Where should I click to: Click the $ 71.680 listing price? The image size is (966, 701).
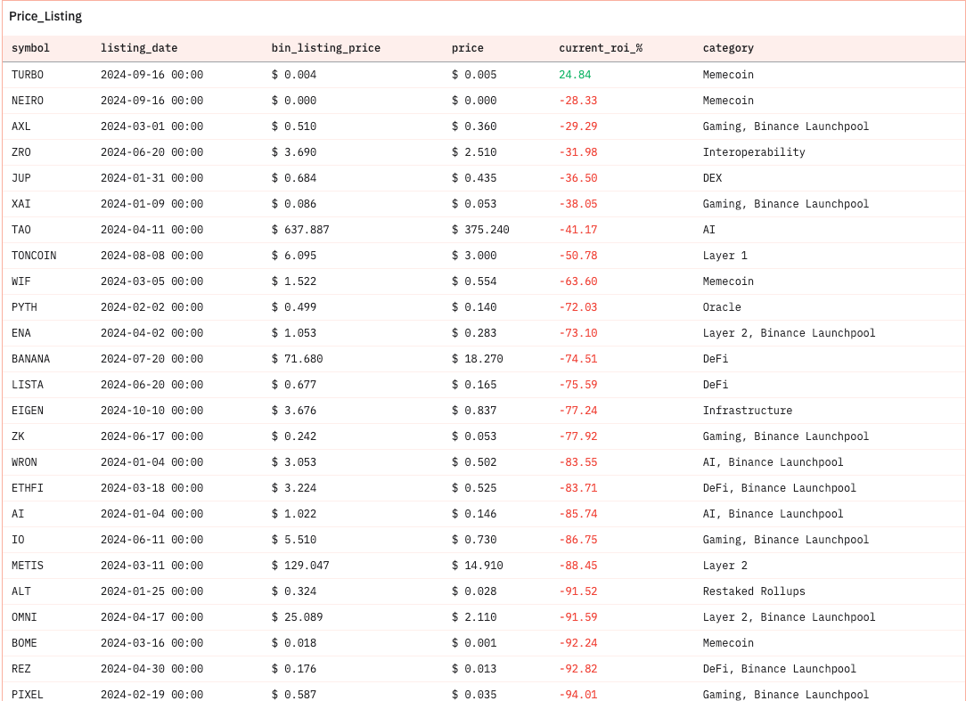297,359
